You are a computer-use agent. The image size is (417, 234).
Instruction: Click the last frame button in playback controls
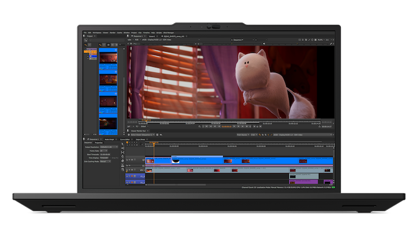pyautogui.click(x=247, y=126)
